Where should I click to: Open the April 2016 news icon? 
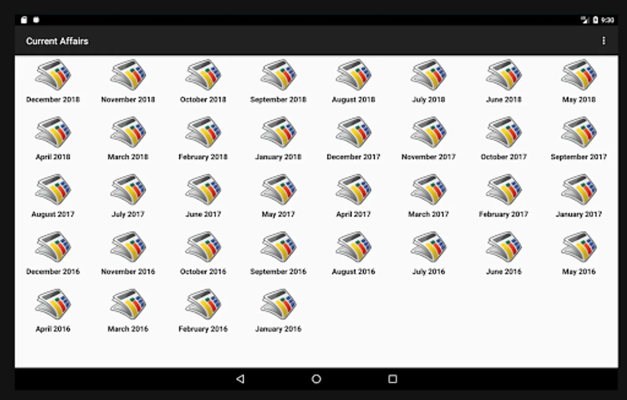pos(53,304)
